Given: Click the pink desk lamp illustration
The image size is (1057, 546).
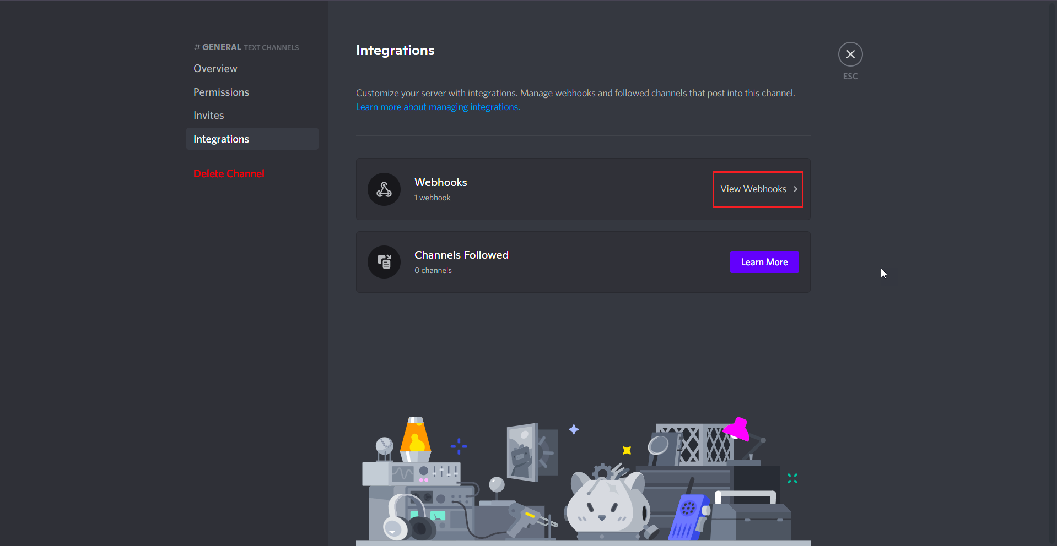Looking at the screenshot, I should pos(738,430).
